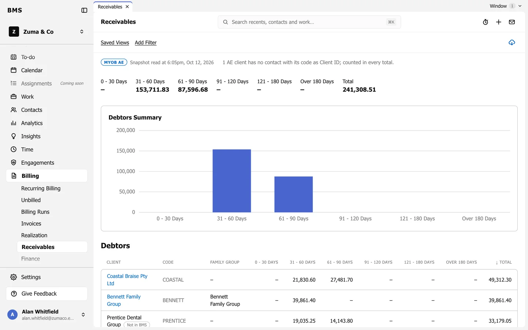The width and height of the screenshot is (528, 330).
Task: Click the To-do sidebar icon
Action: (x=14, y=57)
